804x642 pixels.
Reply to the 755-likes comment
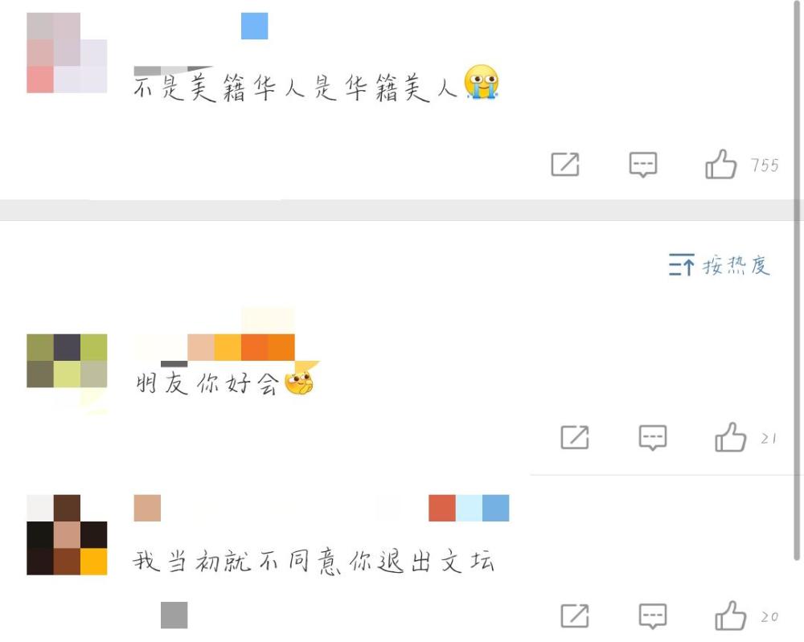click(x=643, y=165)
